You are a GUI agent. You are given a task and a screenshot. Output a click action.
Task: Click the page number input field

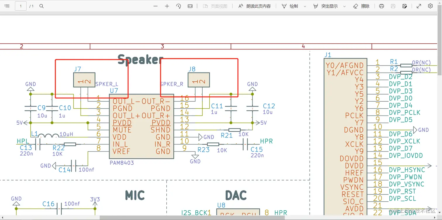click(21, 6)
